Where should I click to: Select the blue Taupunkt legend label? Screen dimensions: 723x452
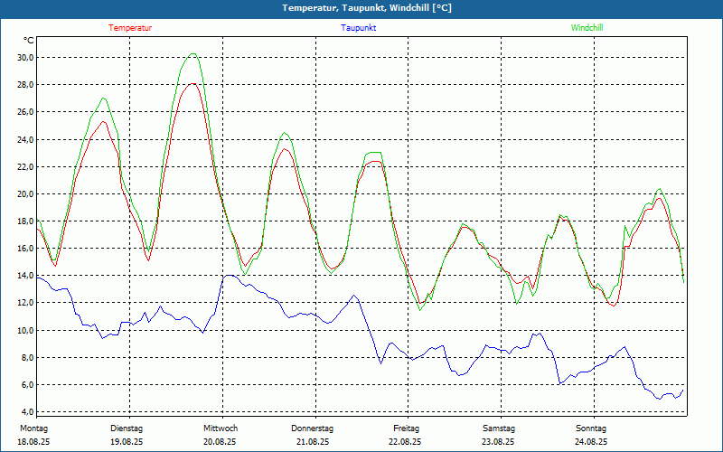point(359,28)
